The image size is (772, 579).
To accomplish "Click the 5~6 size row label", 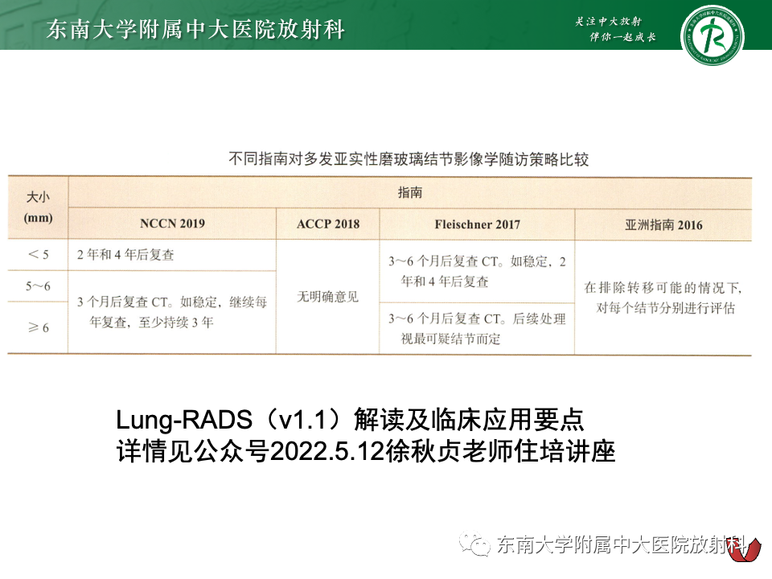I will [39, 286].
